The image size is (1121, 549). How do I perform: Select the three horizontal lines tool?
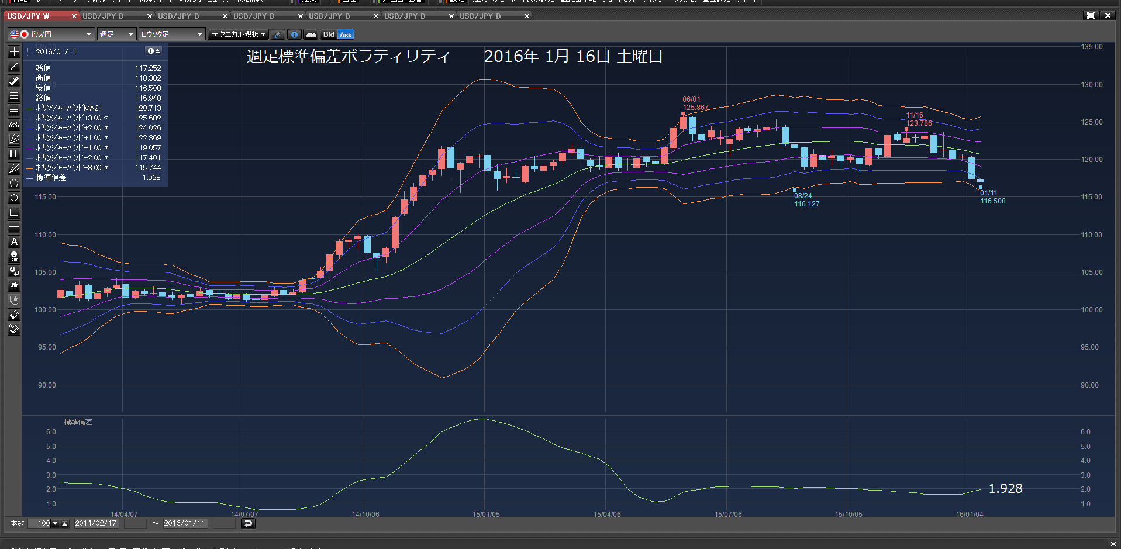coord(14,96)
